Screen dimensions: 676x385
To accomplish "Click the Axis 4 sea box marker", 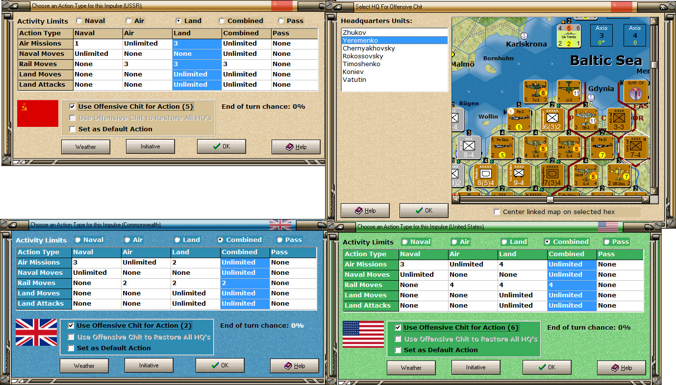I will (635, 35).
